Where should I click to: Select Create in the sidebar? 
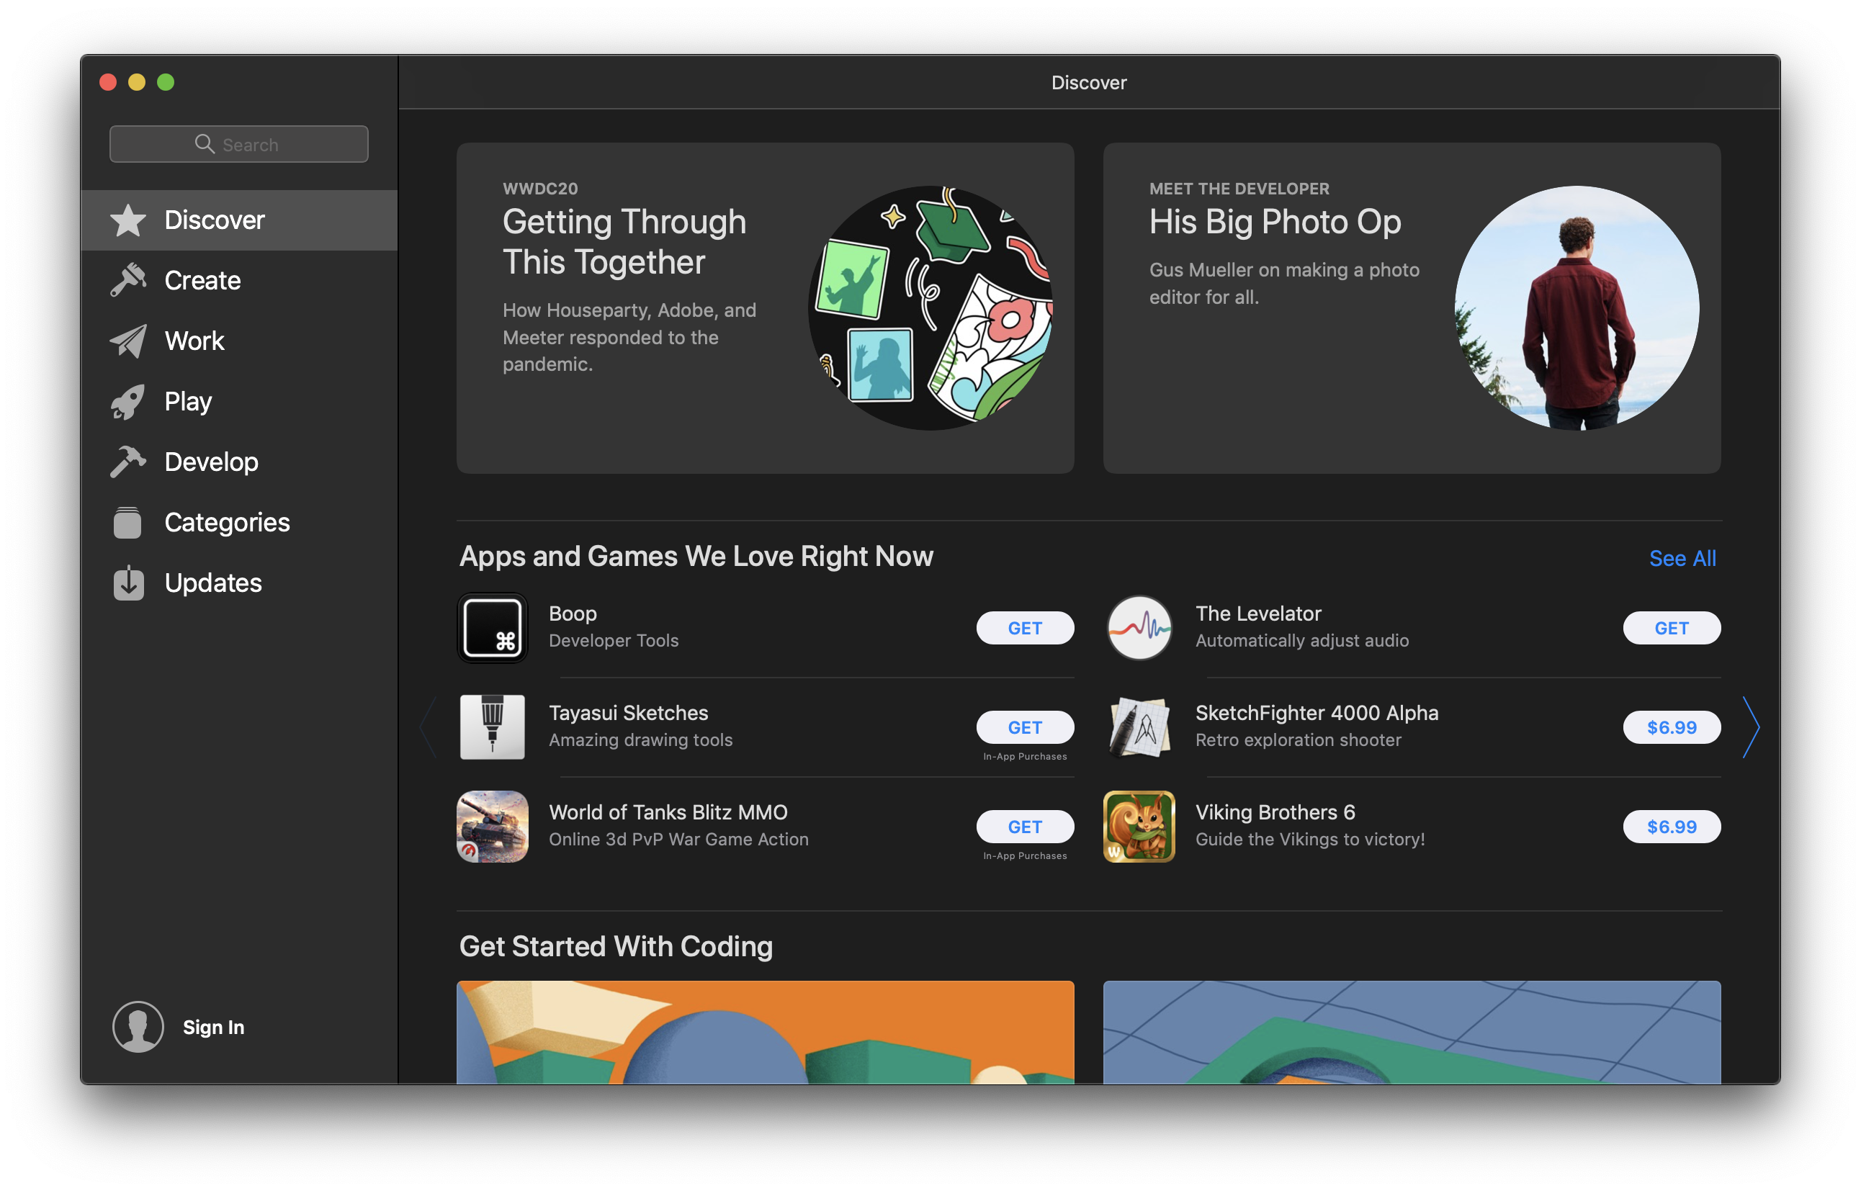(x=239, y=280)
